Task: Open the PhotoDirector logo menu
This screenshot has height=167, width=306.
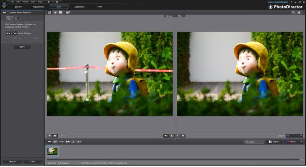Action: pyautogui.click(x=4, y=5)
